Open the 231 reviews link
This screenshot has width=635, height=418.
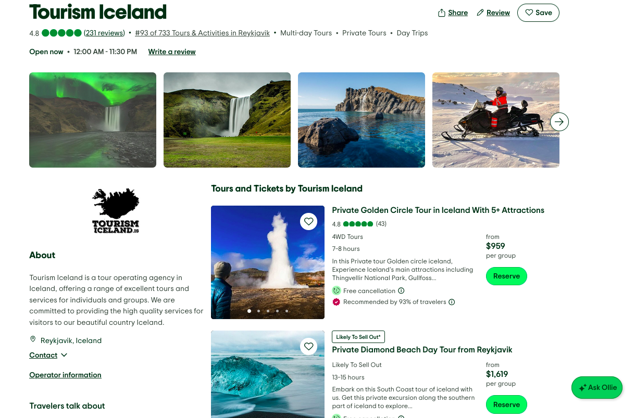coord(104,33)
